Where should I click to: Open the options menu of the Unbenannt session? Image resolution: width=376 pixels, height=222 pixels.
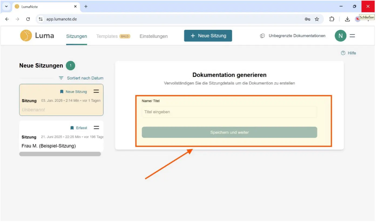click(96, 91)
